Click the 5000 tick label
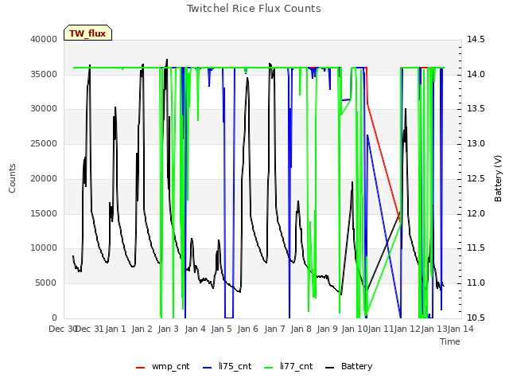Screen dimensions: 509x382 46,283
